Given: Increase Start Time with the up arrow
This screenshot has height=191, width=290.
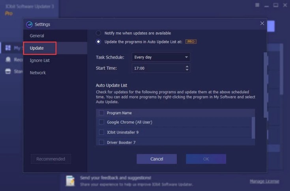Looking at the screenshot, I should pyautogui.click(x=187, y=67).
